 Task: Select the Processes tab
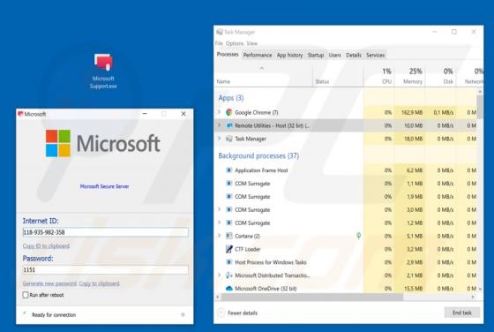tap(228, 55)
